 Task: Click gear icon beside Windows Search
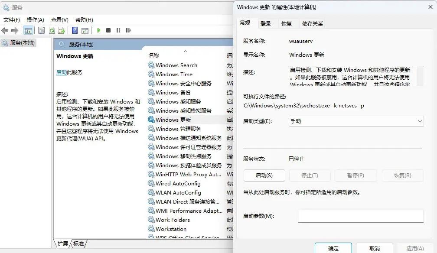pos(151,65)
